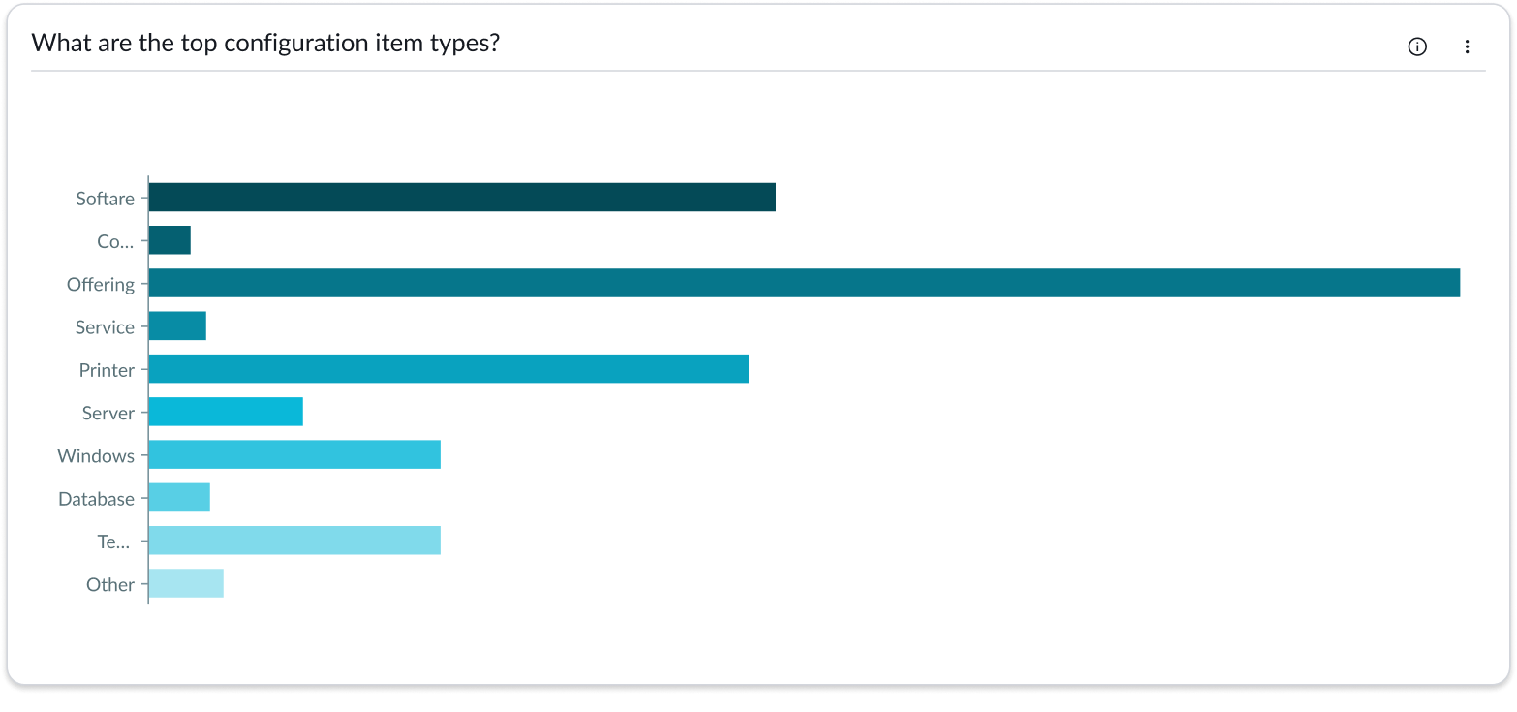Open the three-dot chart options menu
The height and width of the screenshot is (712, 1517).
click(1467, 46)
